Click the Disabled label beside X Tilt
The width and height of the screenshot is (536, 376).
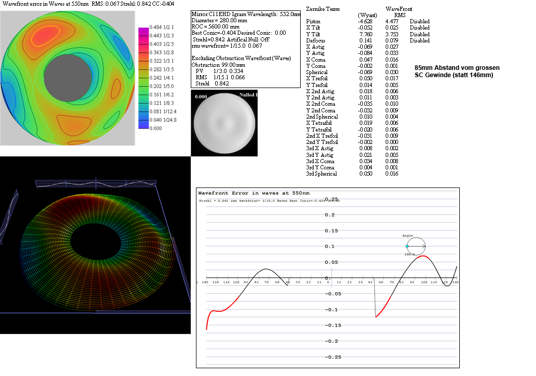tap(419, 28)
